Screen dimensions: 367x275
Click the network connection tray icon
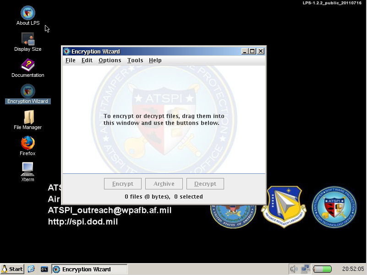[305, 269]
